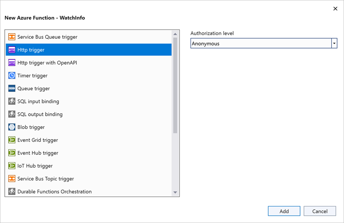Click the SQL input binding icon

pos(12,102)
